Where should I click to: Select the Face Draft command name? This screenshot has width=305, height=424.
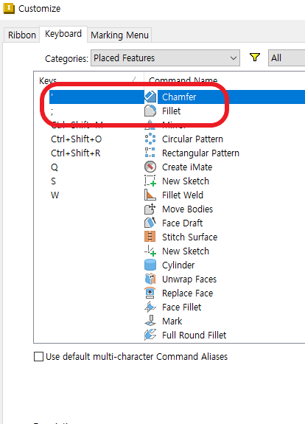(x=183, y=223)
